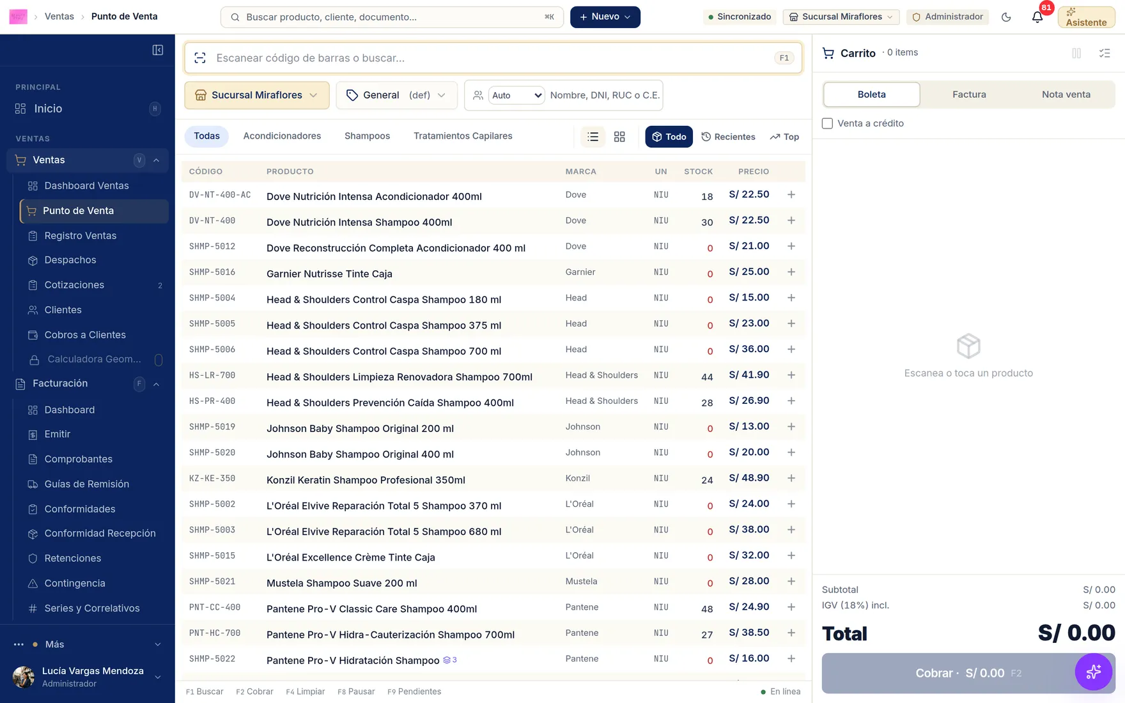This screenshot has width=1125, height=703.
Task: Add Head & Shoulders Limpieza Renovadora plus
Action: tap(791, 375)
